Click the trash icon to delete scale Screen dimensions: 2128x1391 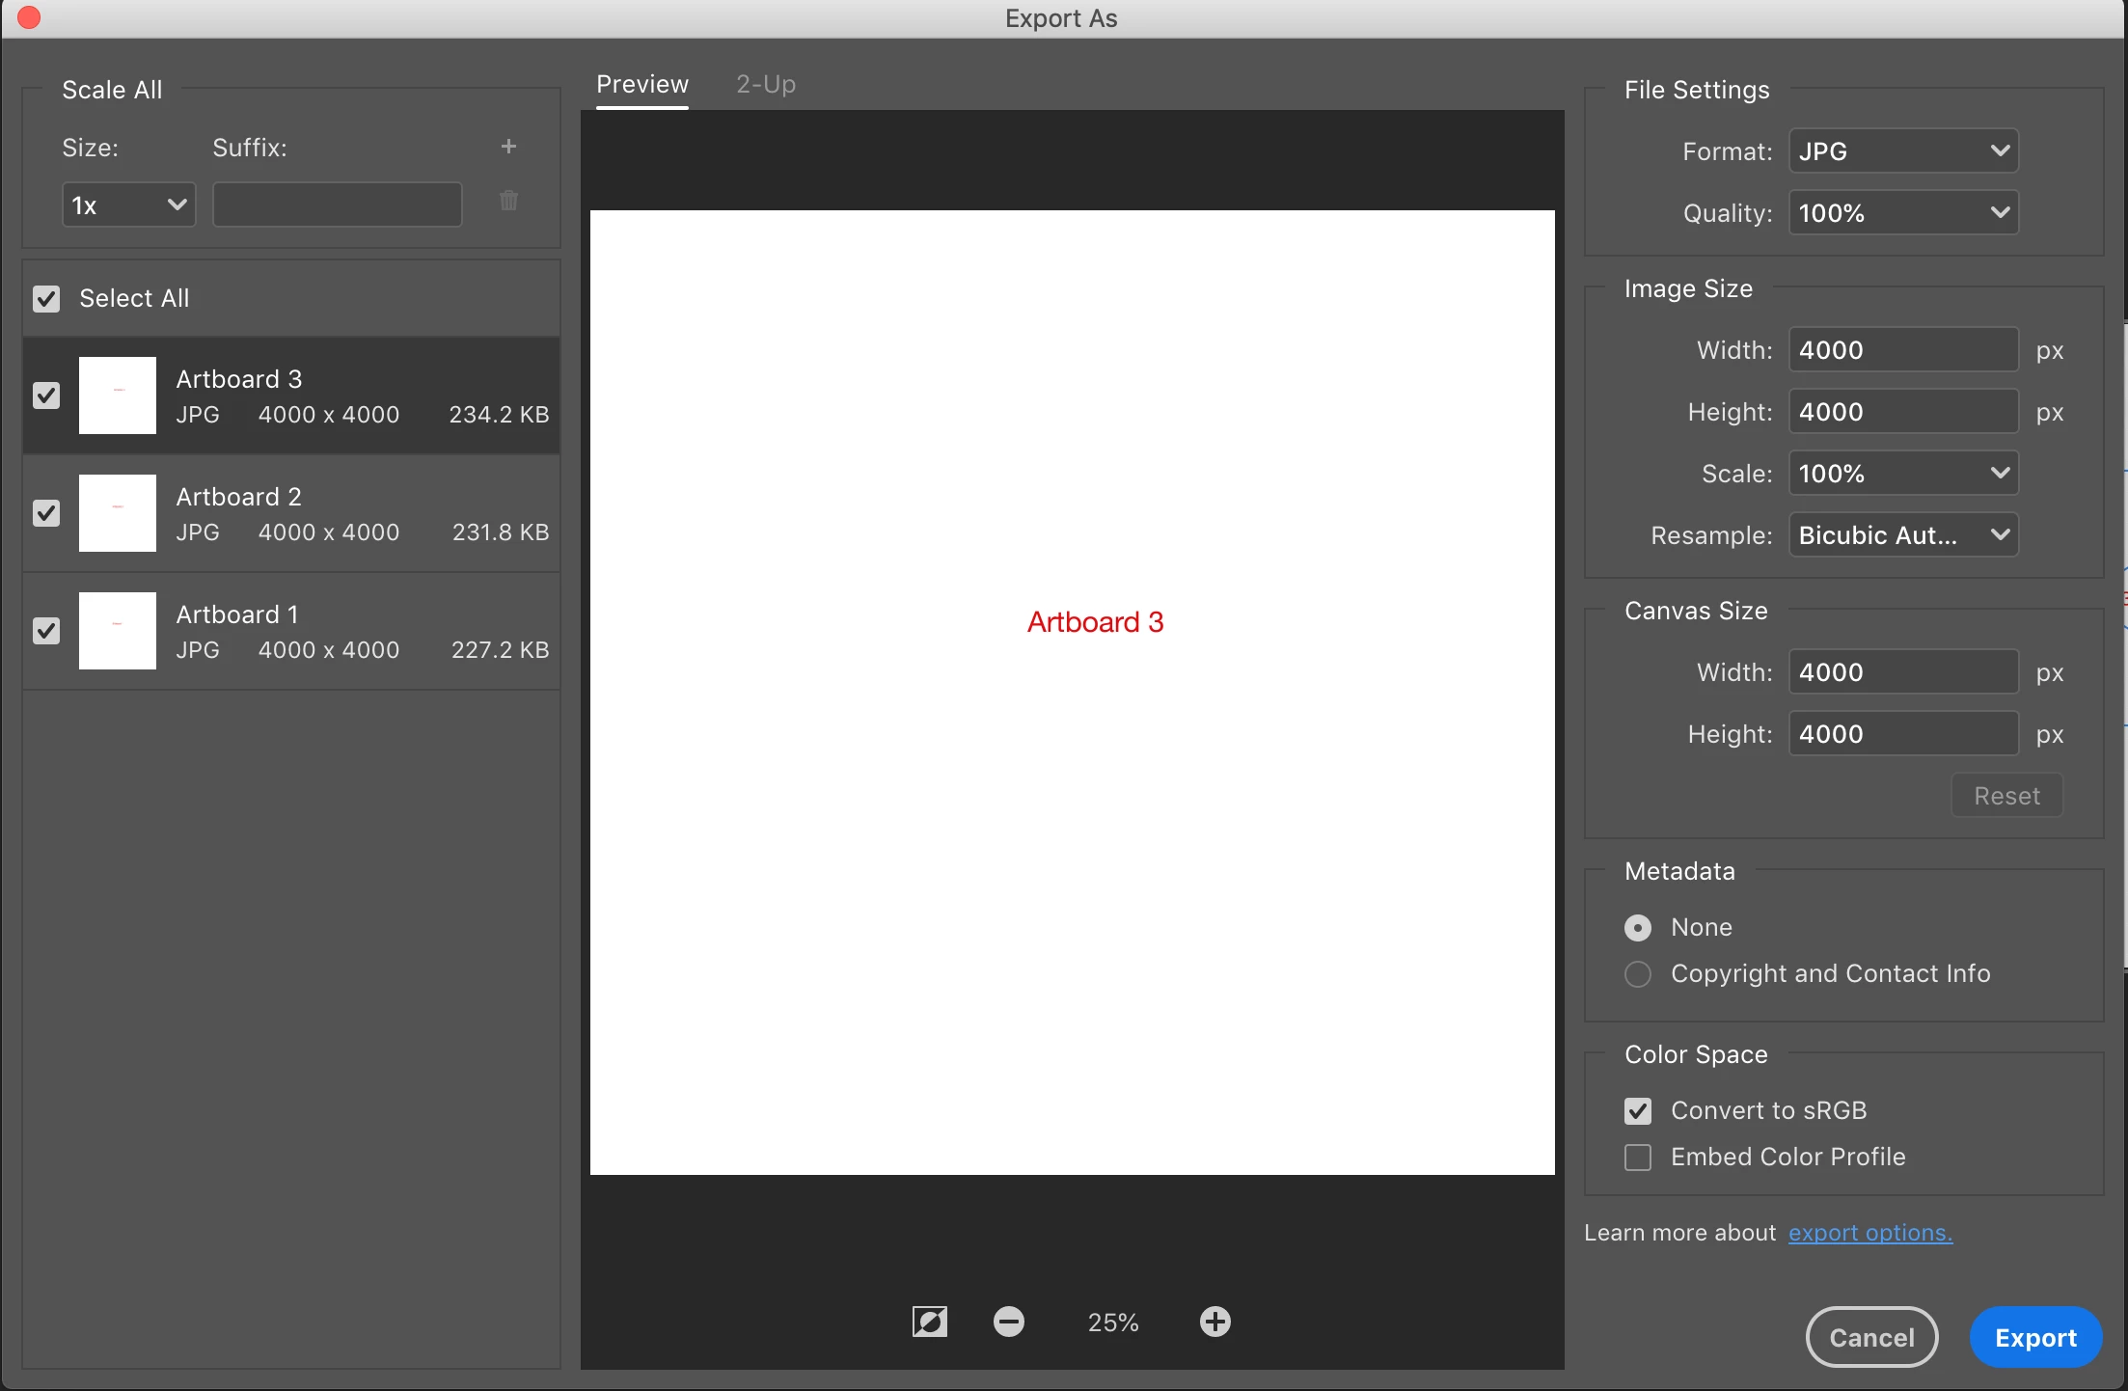coord(508,201)
